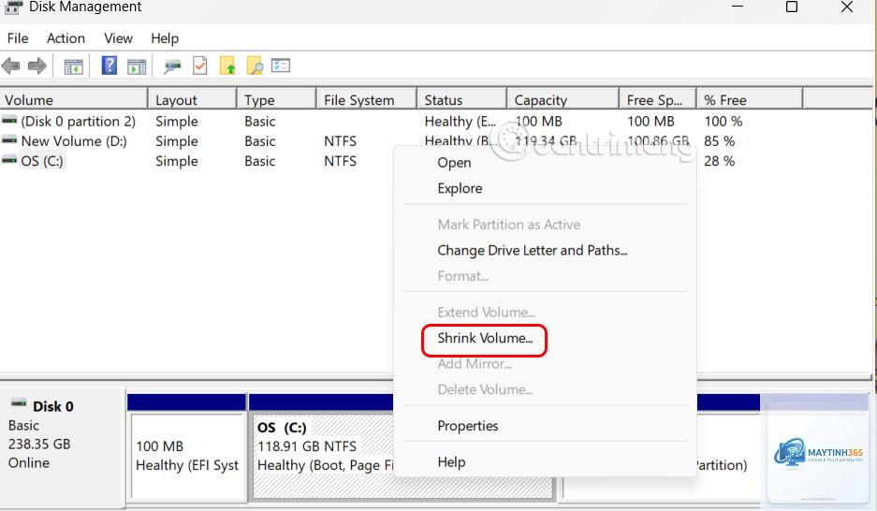Click greyed-out Delete Volume... entry
Viewport: 877px width, 511px height.
485,389
